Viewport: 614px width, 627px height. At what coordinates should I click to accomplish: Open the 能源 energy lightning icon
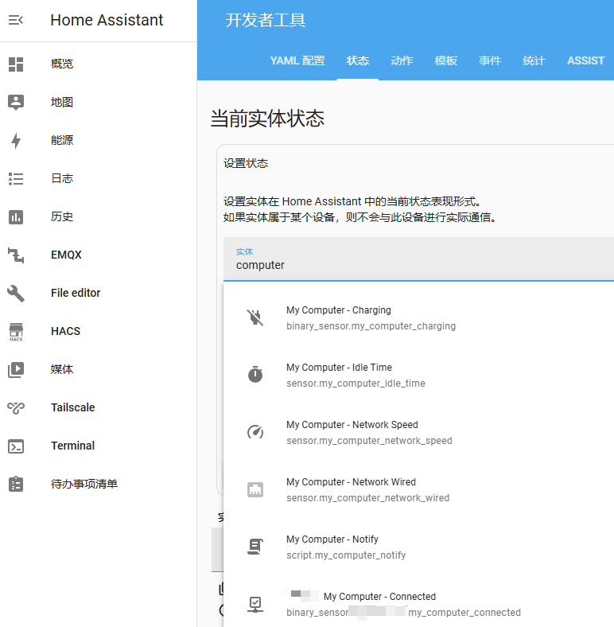tap(16, 141)
